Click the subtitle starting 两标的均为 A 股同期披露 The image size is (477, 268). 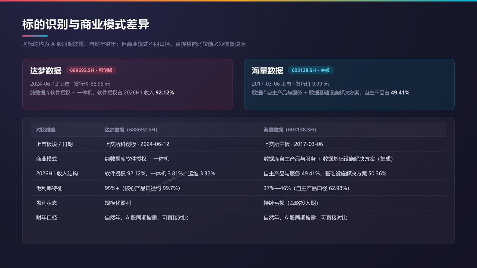click(134, 44)
